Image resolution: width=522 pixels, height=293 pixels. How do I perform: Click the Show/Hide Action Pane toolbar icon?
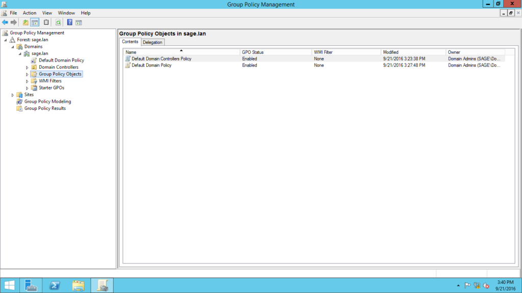pos(79,22)
